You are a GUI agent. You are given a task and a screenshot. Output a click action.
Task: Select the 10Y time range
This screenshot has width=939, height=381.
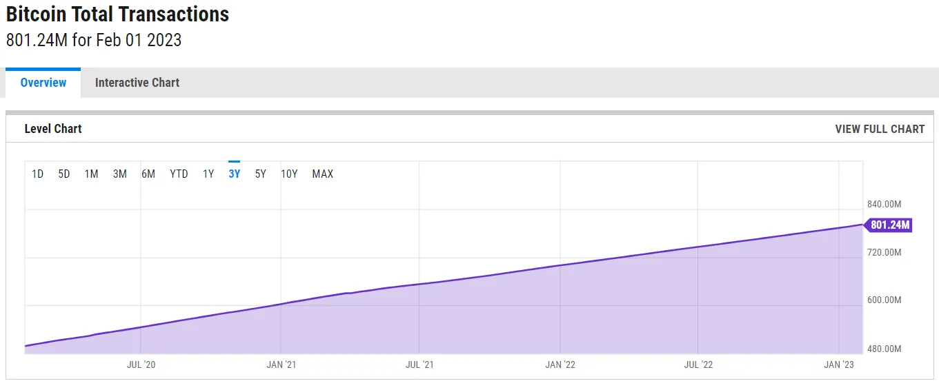tap(289, 174)
